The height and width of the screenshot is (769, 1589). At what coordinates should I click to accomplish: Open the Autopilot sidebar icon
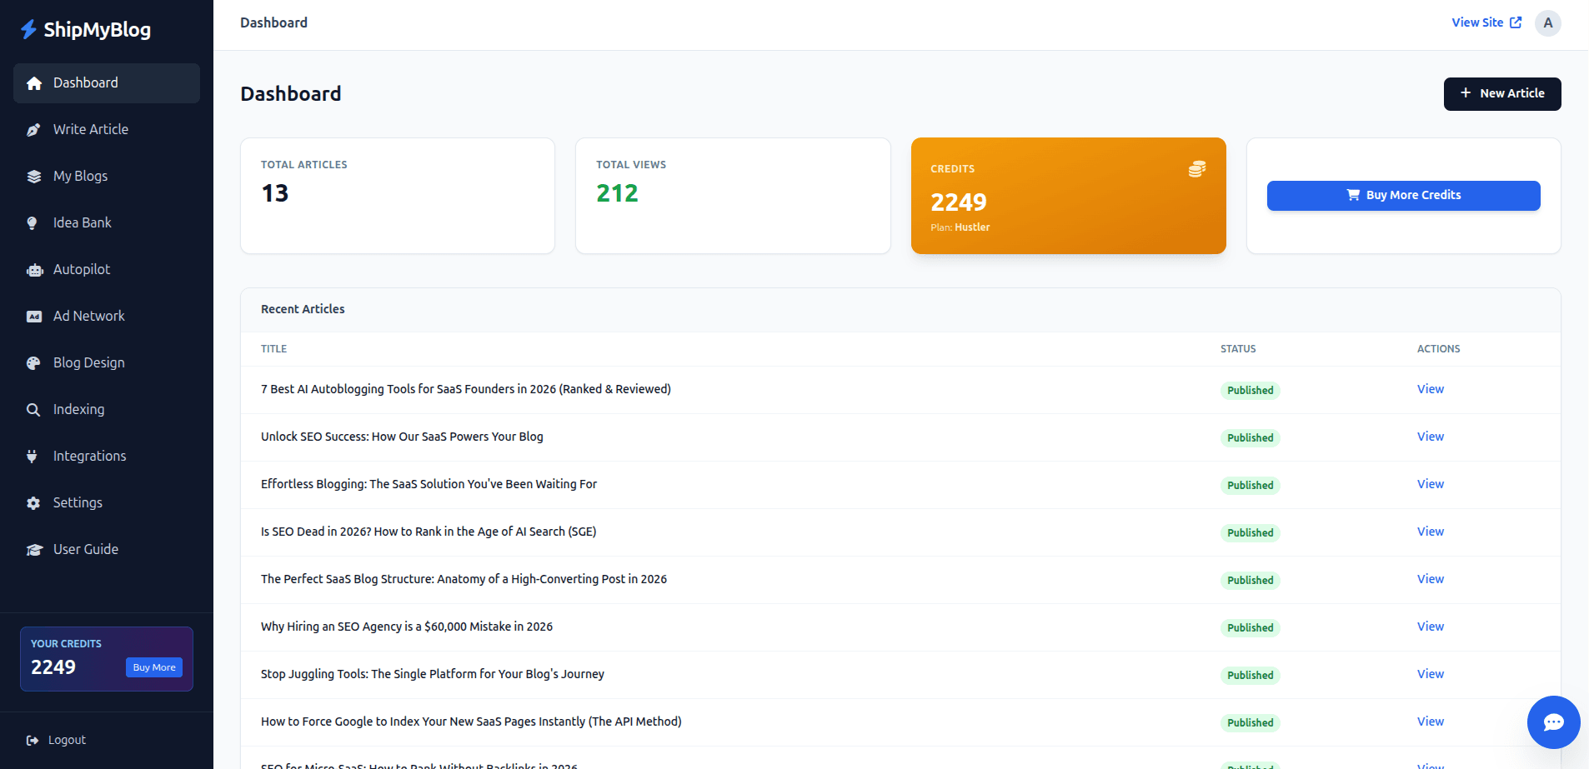pos(33,269)
